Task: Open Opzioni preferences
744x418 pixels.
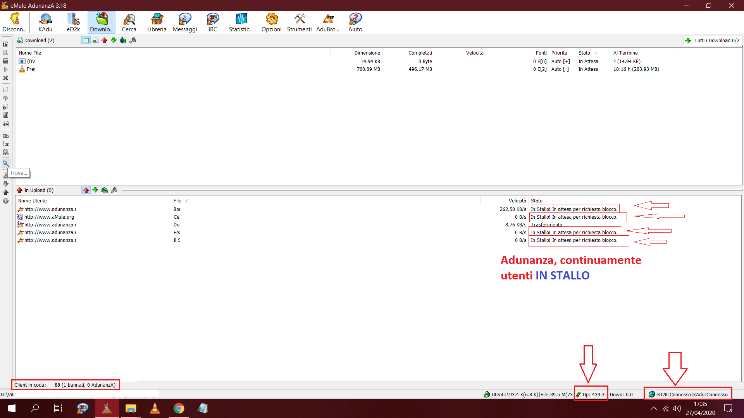Action: [272, 22]
